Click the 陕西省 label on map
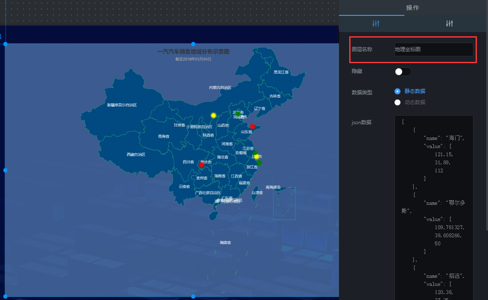 click(208, 135)
